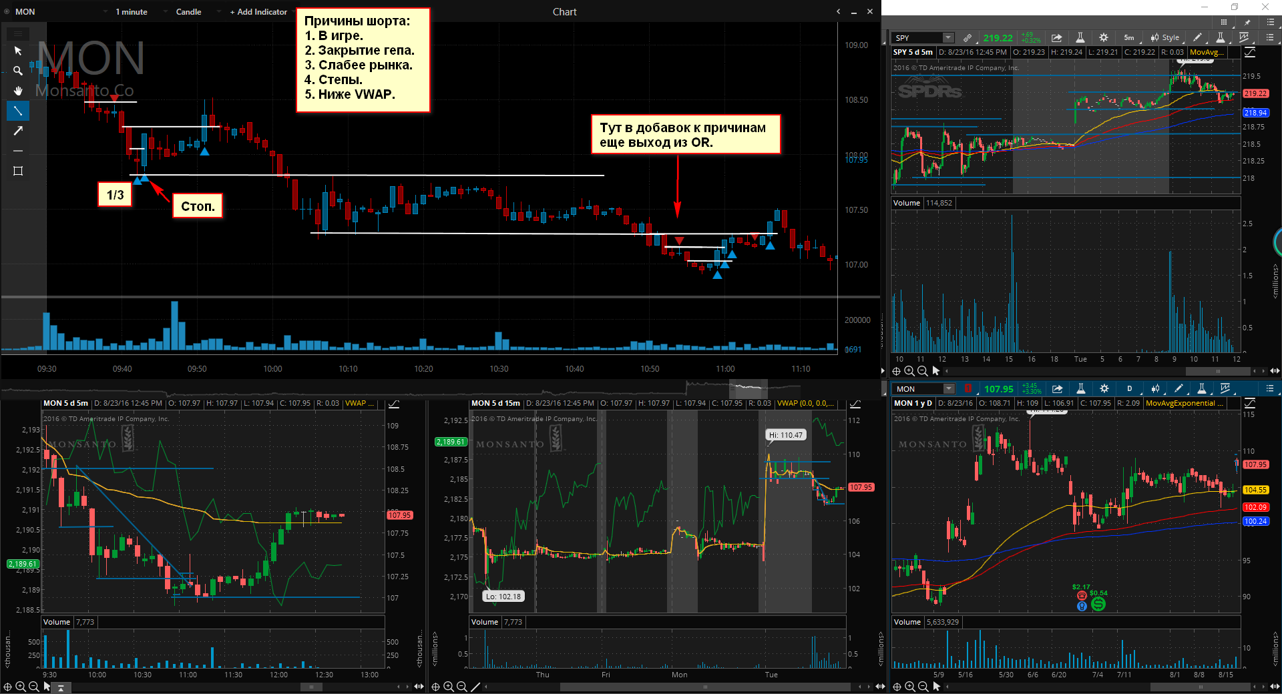The width and height of the screenshot is (1282, 694).
Task: Toggle MON 15m chart price scale curve icon
Action: tap(855, 403)
